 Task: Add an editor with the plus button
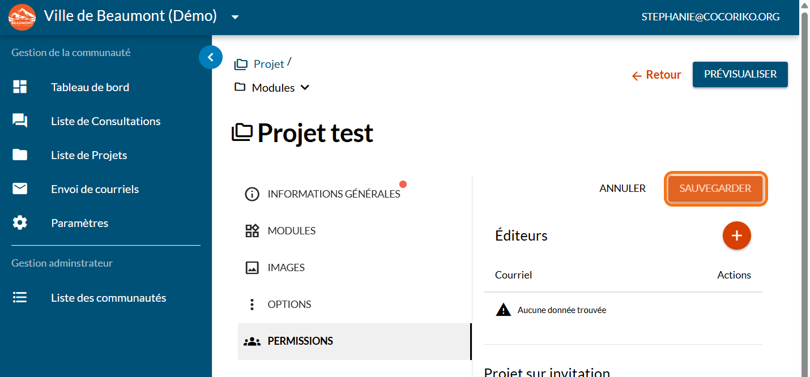point(736,235)
